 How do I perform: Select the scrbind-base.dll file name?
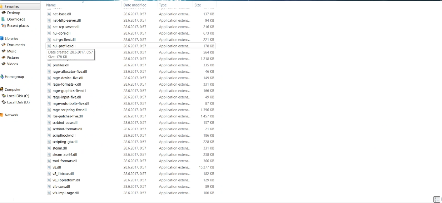coord(65,122)
